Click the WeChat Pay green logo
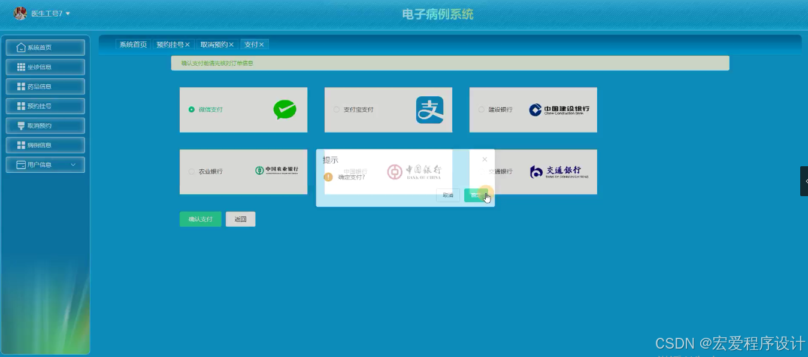 285,109
